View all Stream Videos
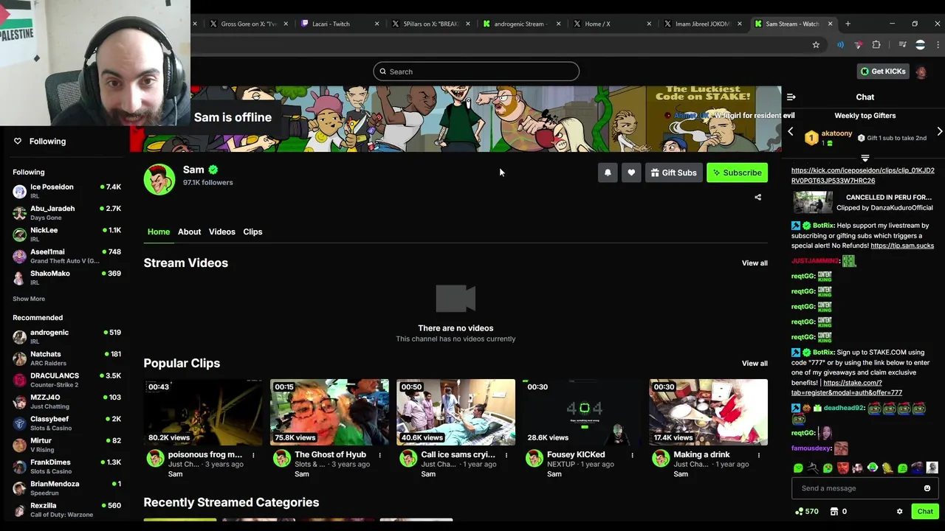The height and width of the screenshot is (531, 945). [755, 263]
